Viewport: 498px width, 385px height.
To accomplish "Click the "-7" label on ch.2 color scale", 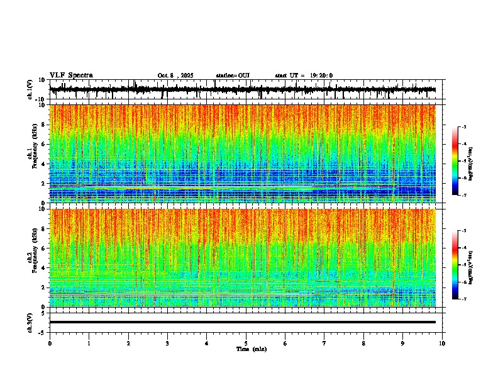I will coord(463,299).
